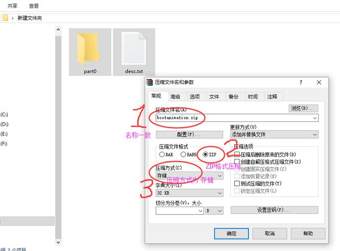The height and width of the screenshot is (251, 340).
Task: Click the bootanimation.zip filename field
Action: (x=237, y=118)
